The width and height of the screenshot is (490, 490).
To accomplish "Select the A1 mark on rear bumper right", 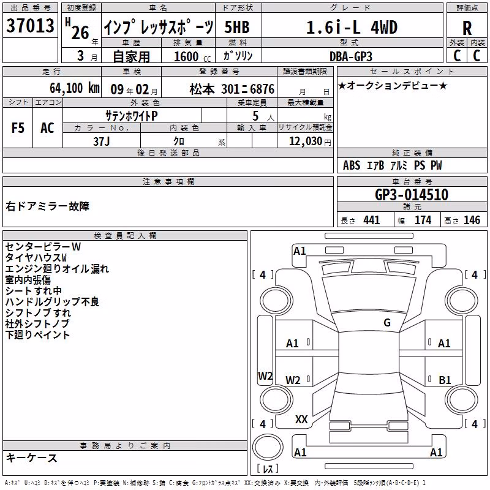I will pyautogui.click(x=436, y=452).
